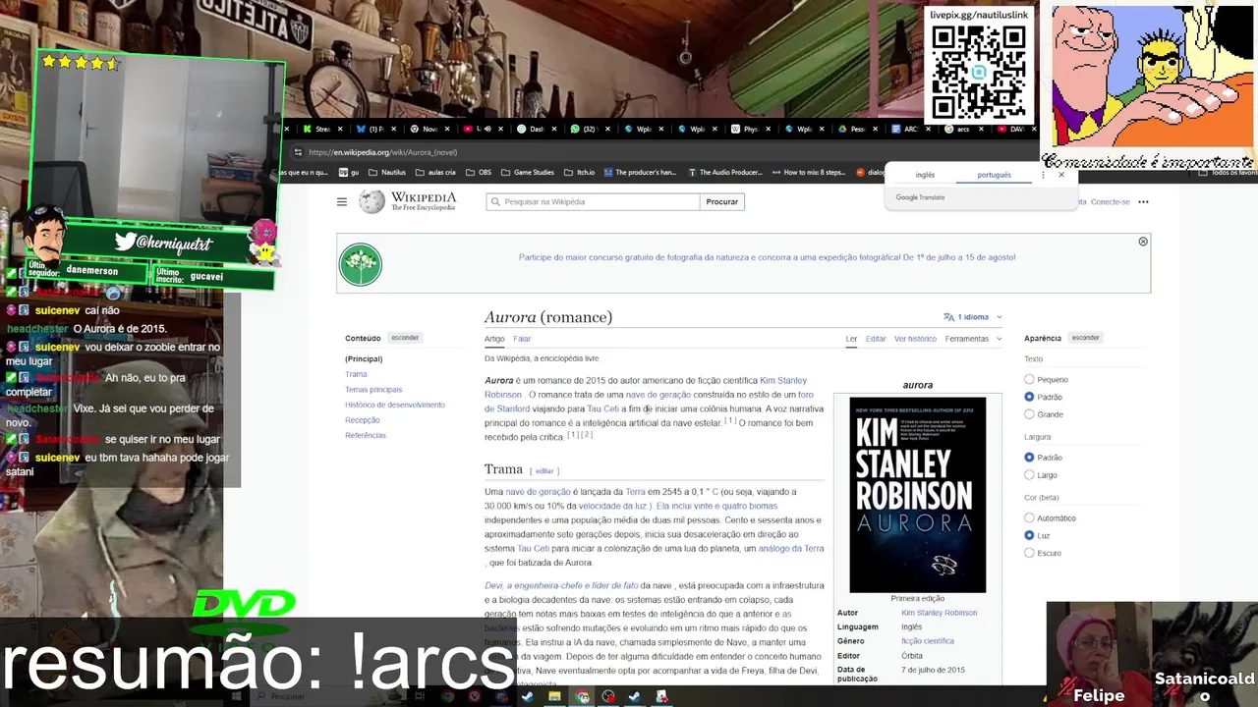Hide the Conteúdo sidebar with esconder

tap(405, 338)
